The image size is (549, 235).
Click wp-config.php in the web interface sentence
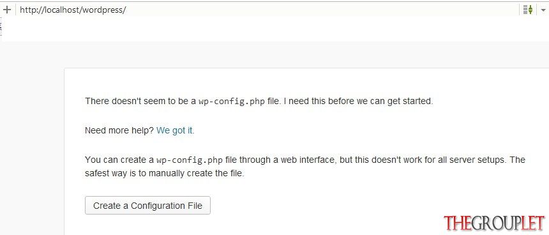[x=190, y=160]
